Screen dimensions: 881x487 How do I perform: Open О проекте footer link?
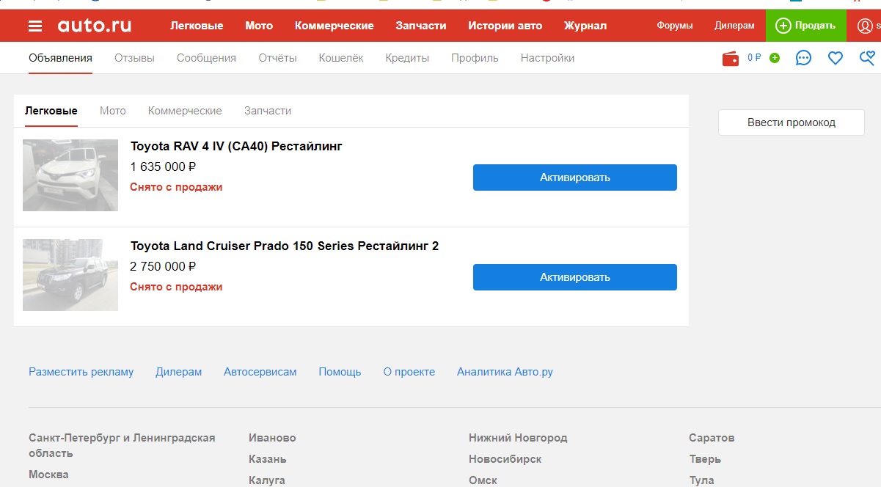tap(409, 372)
